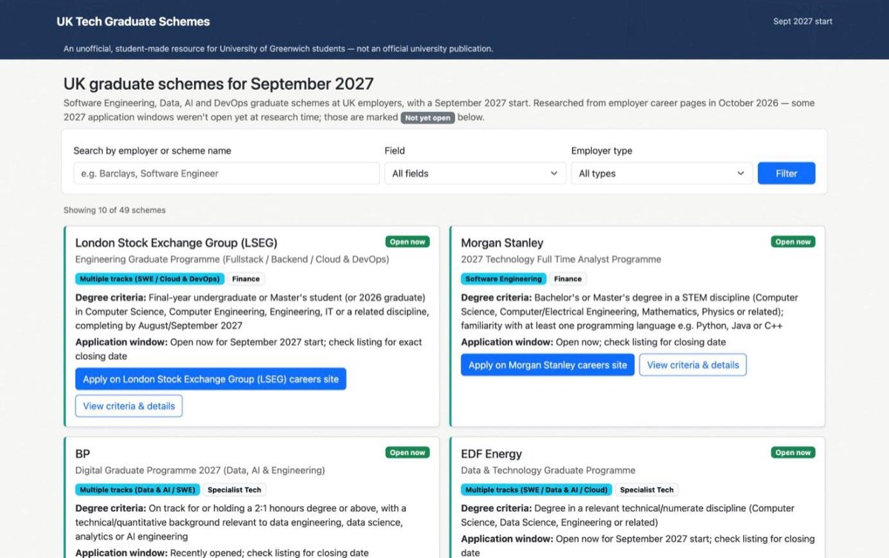889x558 pixels.
Task: Click the Open now badge on EDF Energy card
Action: (x=793, y=452)
